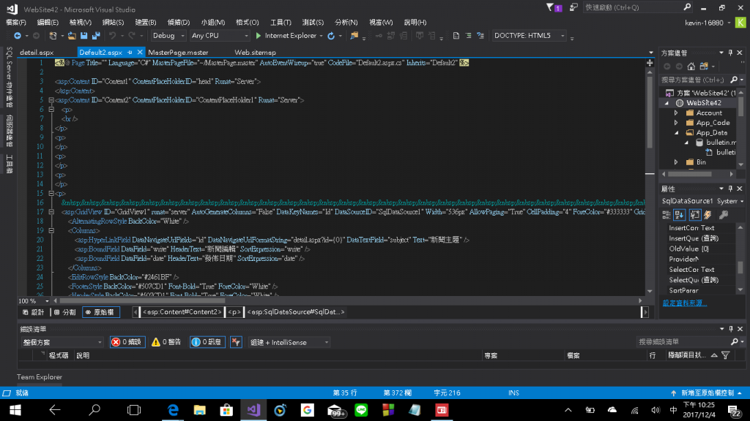750x421 pixels.
Task: Switch Properties to categorized view
Action: pyautogui.click(x=667, y=215)
